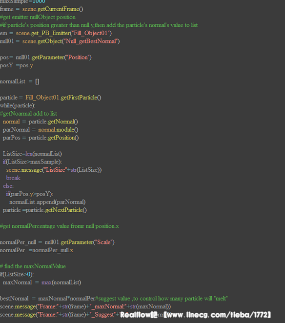The width and height of the screenshot is (285, 323).
Task: Click line 'maxNormal = max(normalList)'
Action: pyautogui.click(x=42, y=282)
